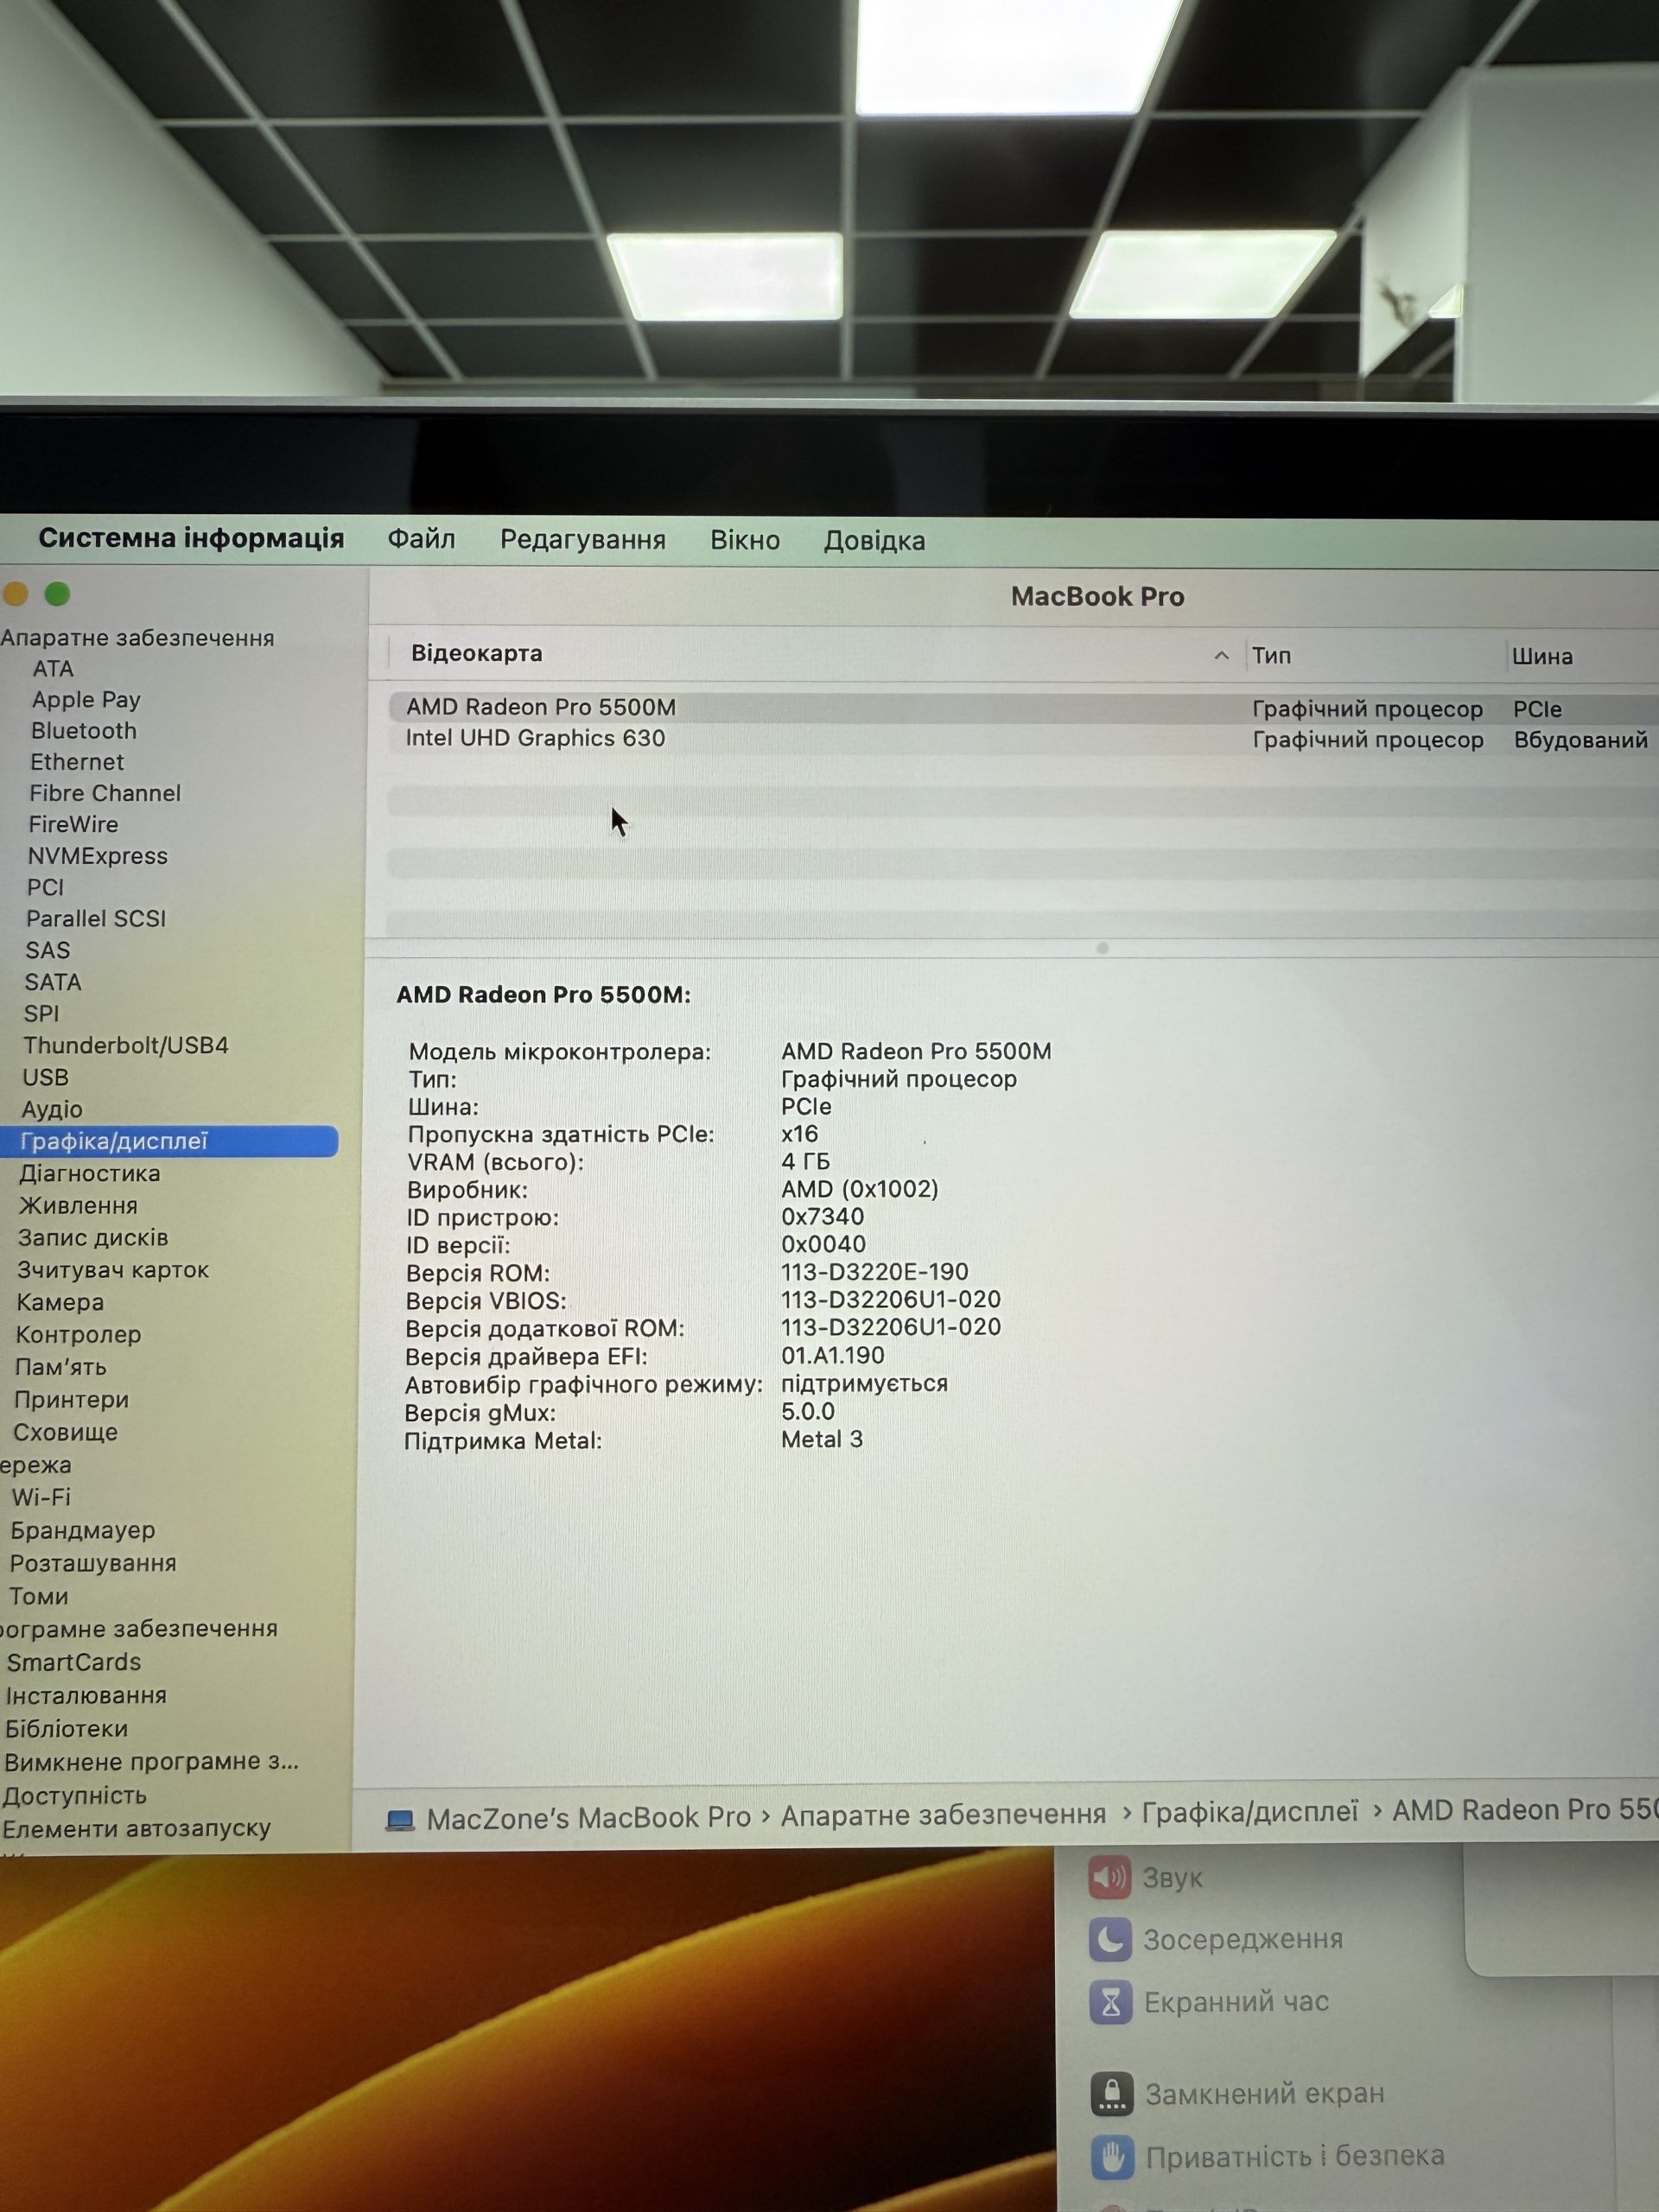
Task: Select NVMExpress in the sidebar
Action: coord(97,856)
